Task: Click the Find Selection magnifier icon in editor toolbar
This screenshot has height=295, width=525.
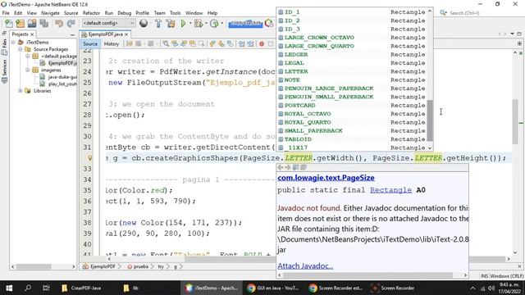Action: point(166,43)
